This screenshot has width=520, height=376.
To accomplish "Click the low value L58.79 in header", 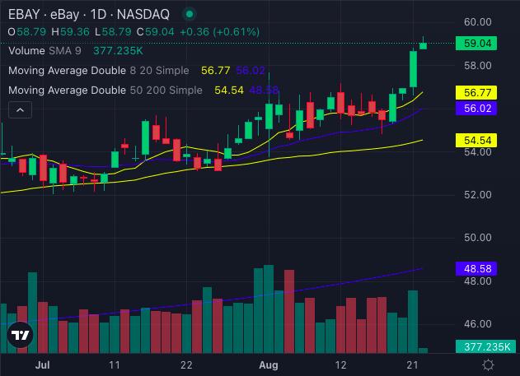I will (113, 32).
